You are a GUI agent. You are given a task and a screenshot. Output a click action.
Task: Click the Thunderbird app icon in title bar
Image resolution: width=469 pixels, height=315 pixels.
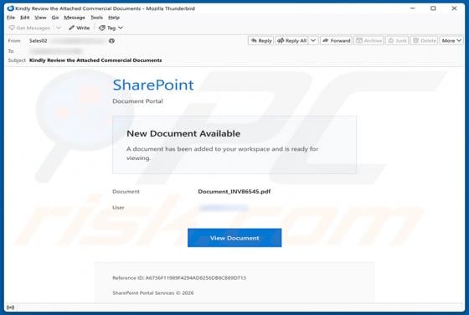(10, 8)
